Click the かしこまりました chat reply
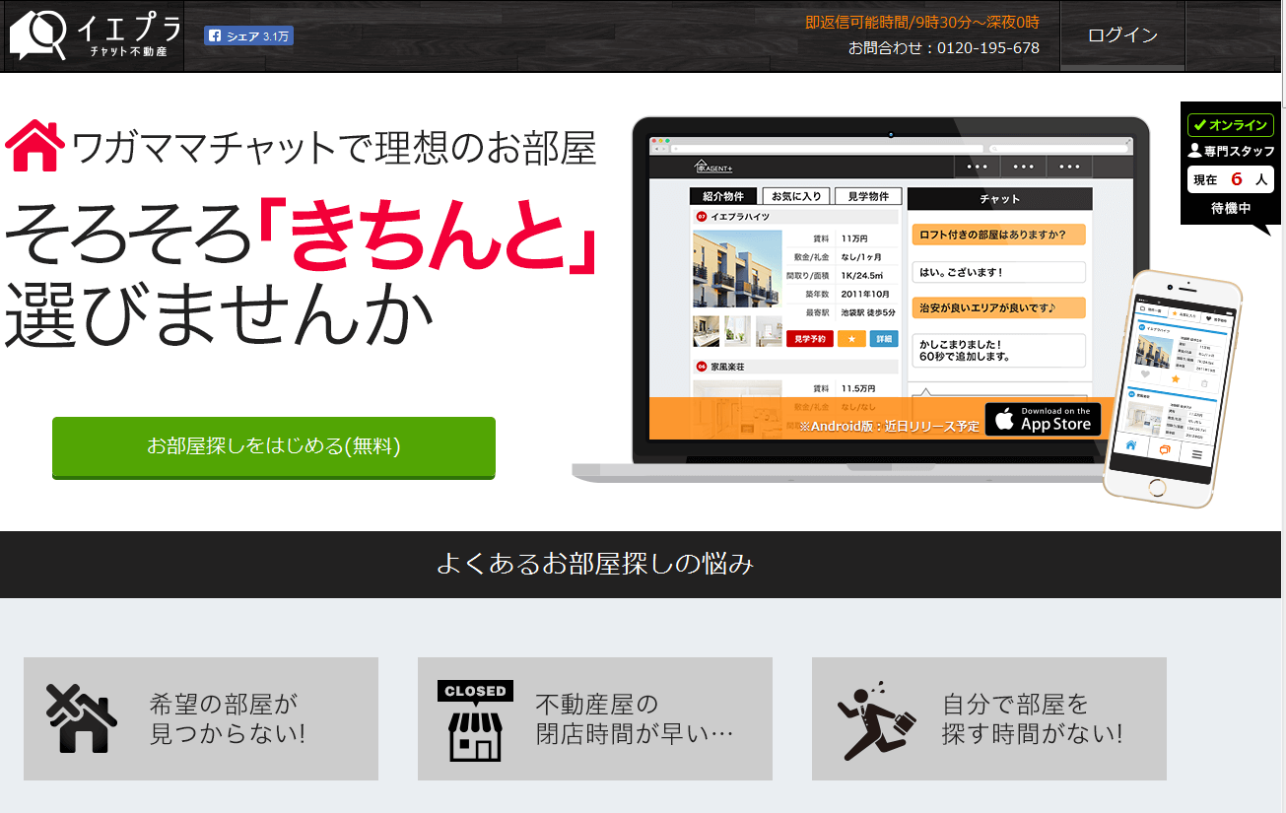This screenshot has width=1286, height=813. pos(998,350)
